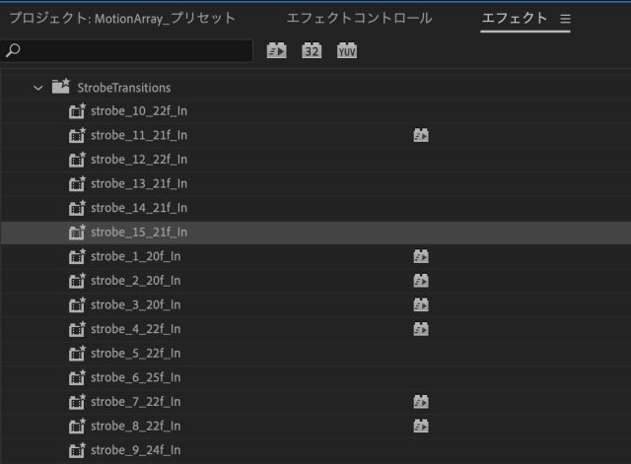Screen dimensions: 631x464
Task: Open the エフェクト panel hamburger menu
Action: pos(566,19)
